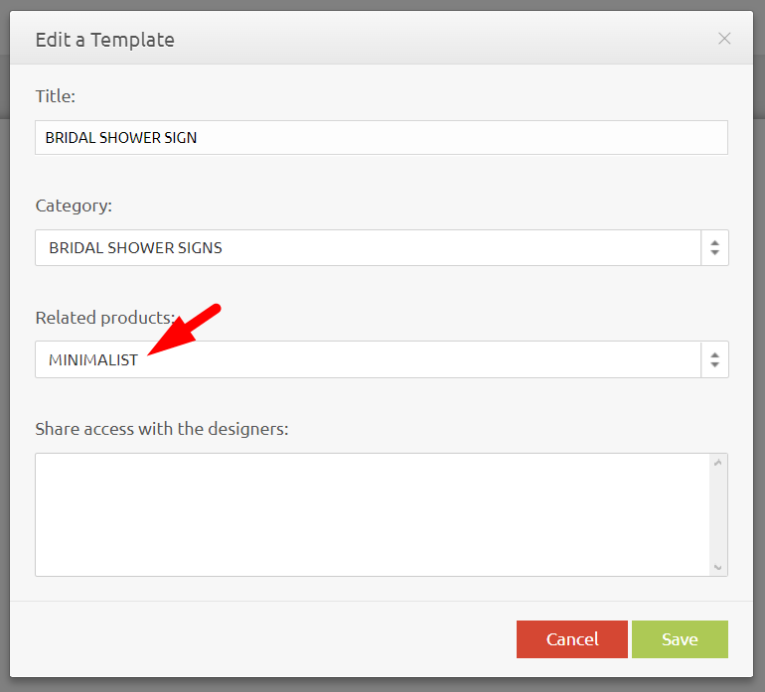Click the "Share access with the designers:" label
Screen dimensions: 765x692
tap(161, 429)
